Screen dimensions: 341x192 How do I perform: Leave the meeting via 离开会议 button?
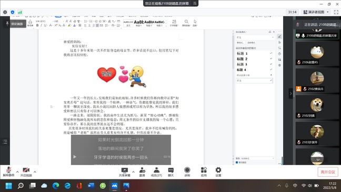click(x=328, y=172)
